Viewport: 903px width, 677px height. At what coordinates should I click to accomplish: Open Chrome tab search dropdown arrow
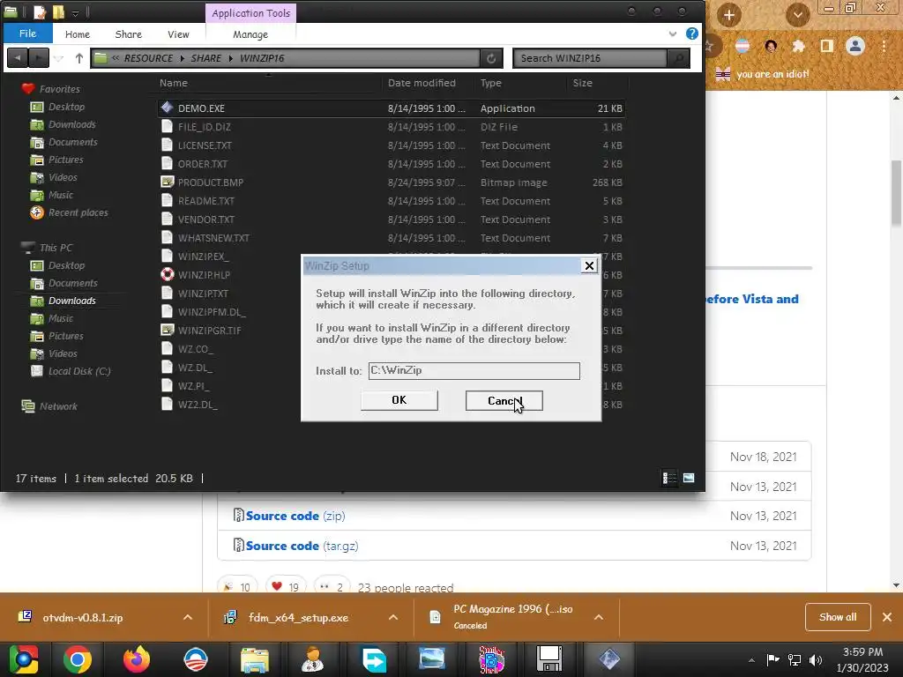coord(797,14)
